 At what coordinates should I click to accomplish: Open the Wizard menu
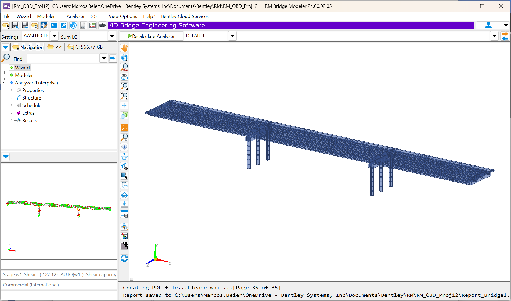24,16
